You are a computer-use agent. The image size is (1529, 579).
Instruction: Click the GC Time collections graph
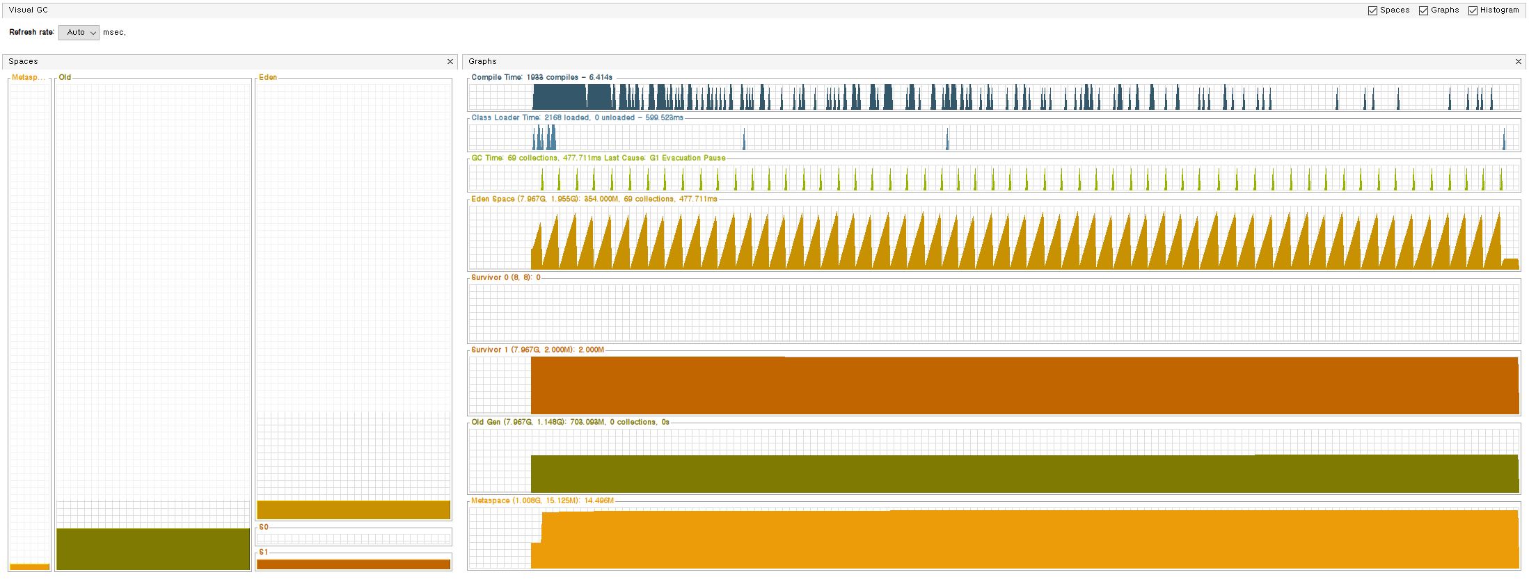point(993,177)
